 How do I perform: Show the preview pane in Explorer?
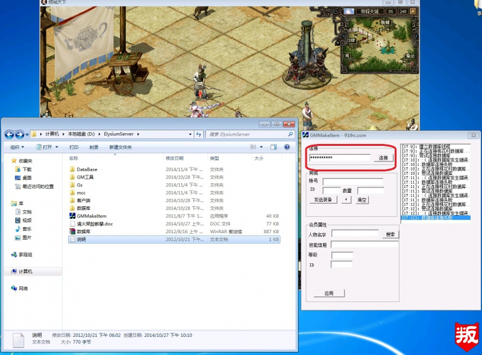click(x=274, y=147)
